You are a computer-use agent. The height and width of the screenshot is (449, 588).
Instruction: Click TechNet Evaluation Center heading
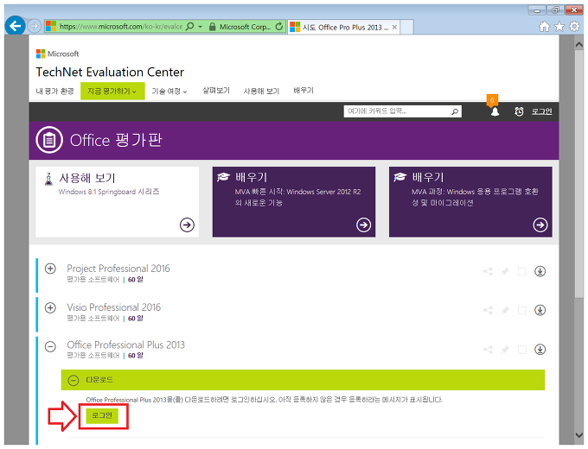click(x=110, y=72)
